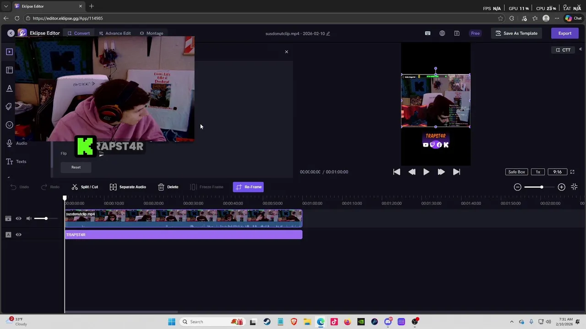Switch to the Montage tab
Image resolution: width=586 pixels, height=329 pixels.
click(151, 33)
